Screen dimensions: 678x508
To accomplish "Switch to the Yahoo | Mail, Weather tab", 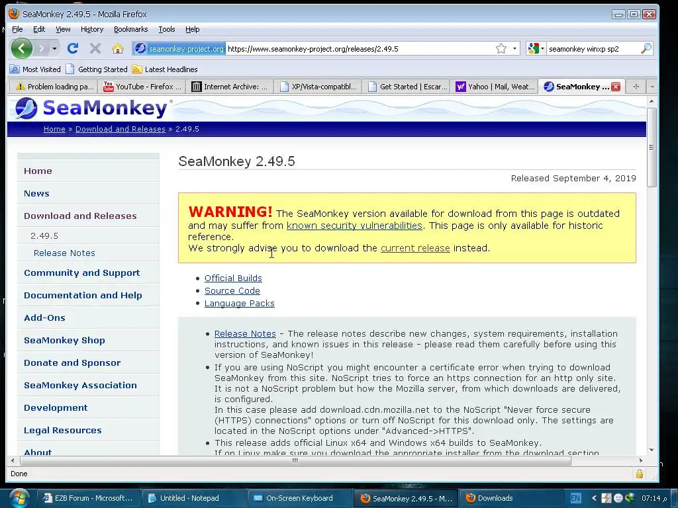I will (494, 87).
